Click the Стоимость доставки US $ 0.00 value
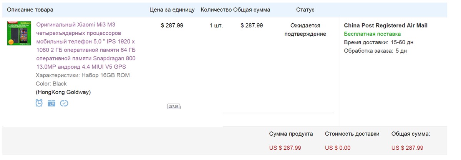The height and width of the screenshot is (160, 461). tap(338, 148)
